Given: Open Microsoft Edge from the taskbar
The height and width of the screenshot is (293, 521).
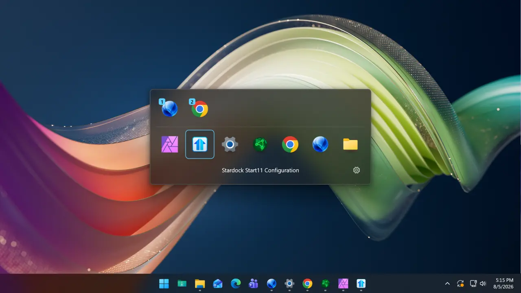Looking at the screenshot, I should pyautogui.click(x=236, y=284).
